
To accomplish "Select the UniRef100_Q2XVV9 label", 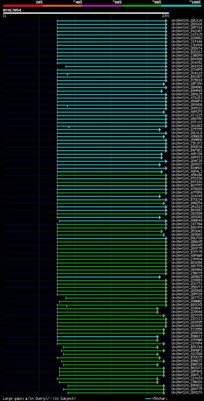I will pyautogui.click(x=187, y=316).
